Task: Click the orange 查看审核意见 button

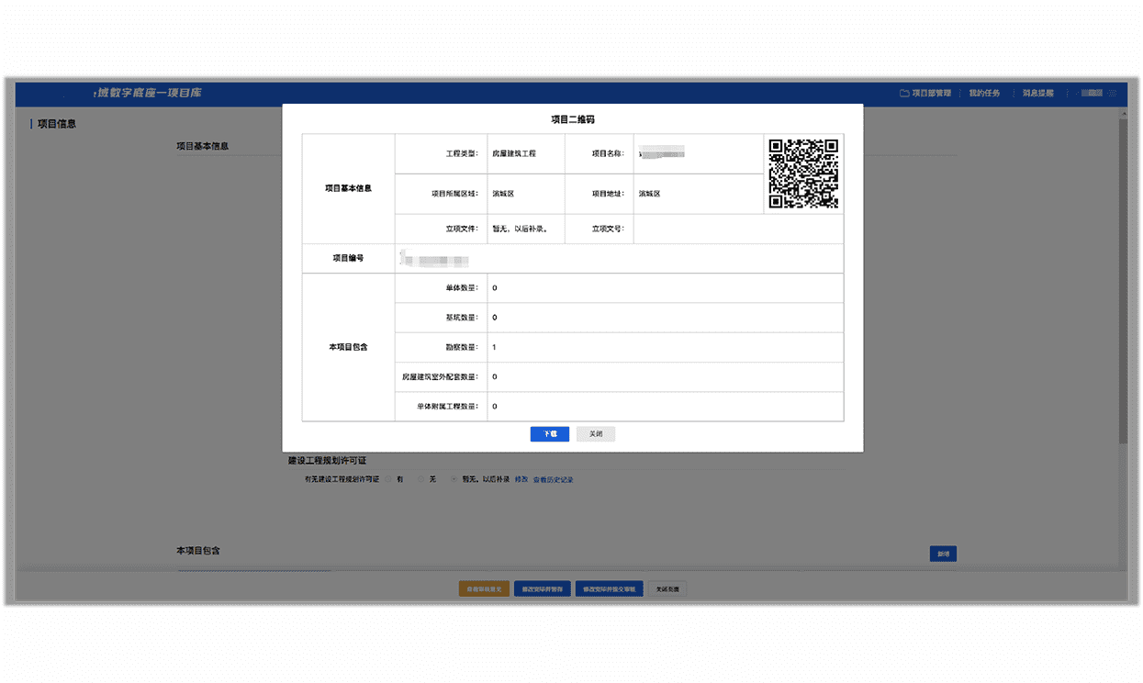Action: tap(484, 588)
